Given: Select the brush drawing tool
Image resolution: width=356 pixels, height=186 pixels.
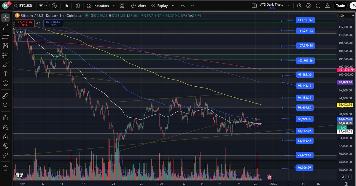Looking at the screenshot, I should 5,64.
